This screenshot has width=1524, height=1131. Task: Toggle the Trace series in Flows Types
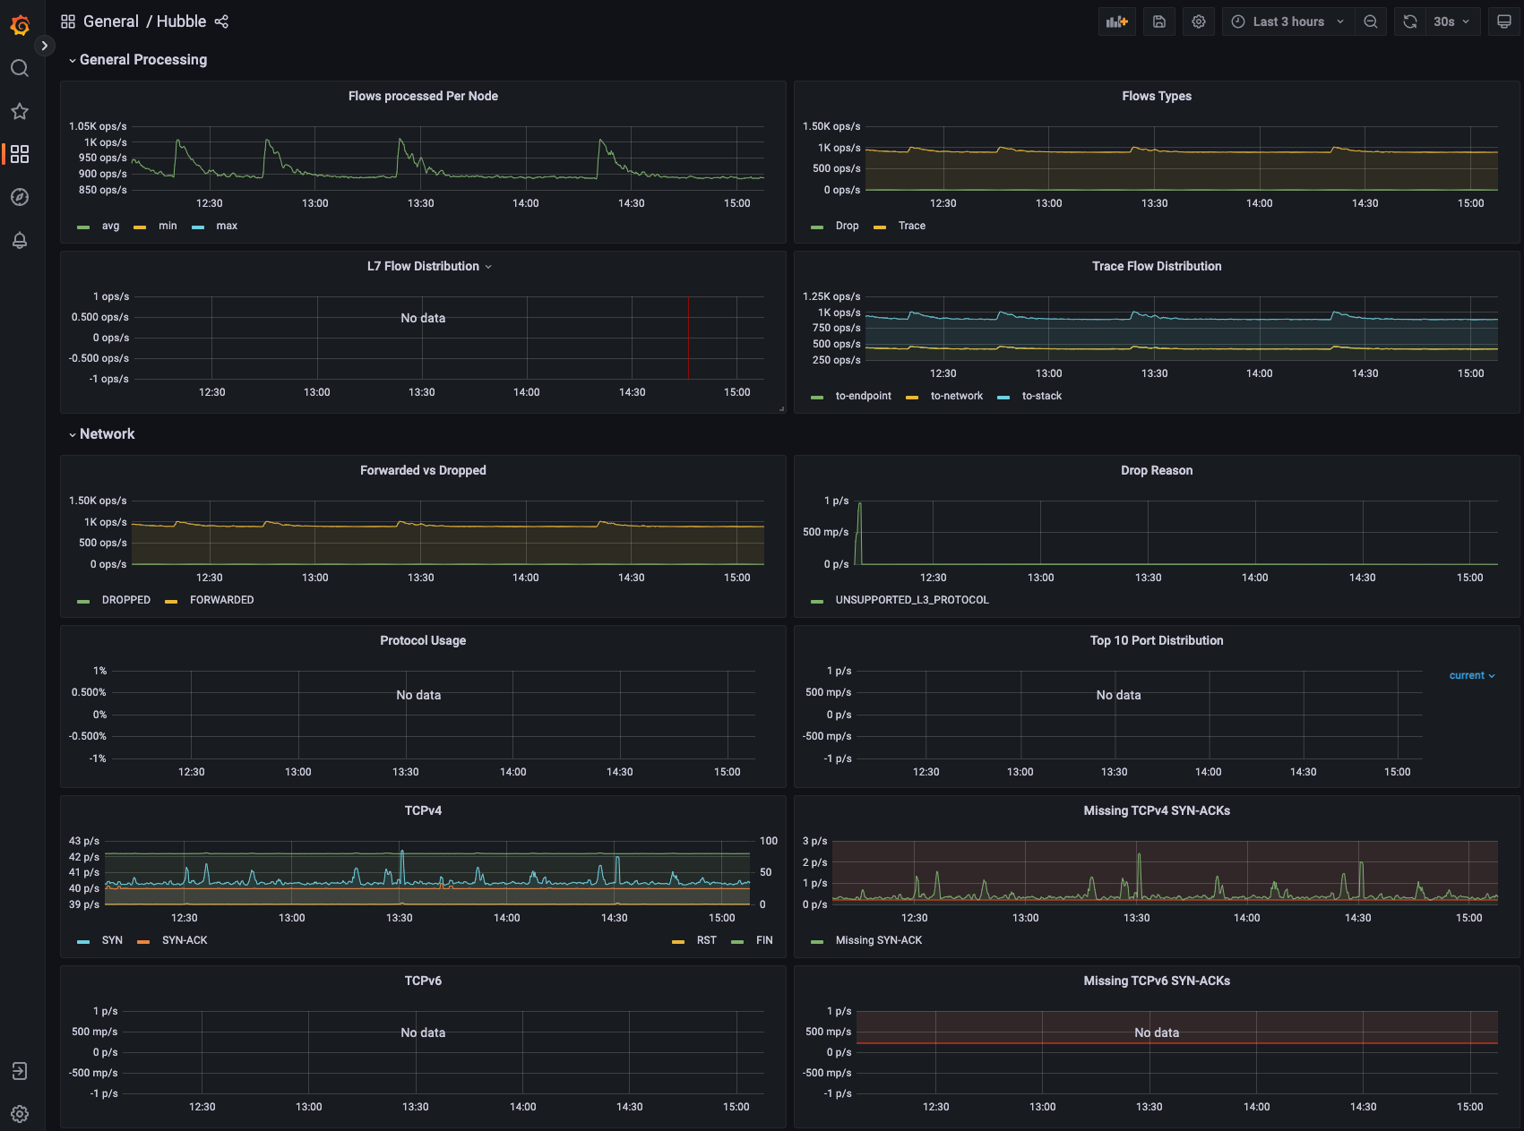point(911,226)
